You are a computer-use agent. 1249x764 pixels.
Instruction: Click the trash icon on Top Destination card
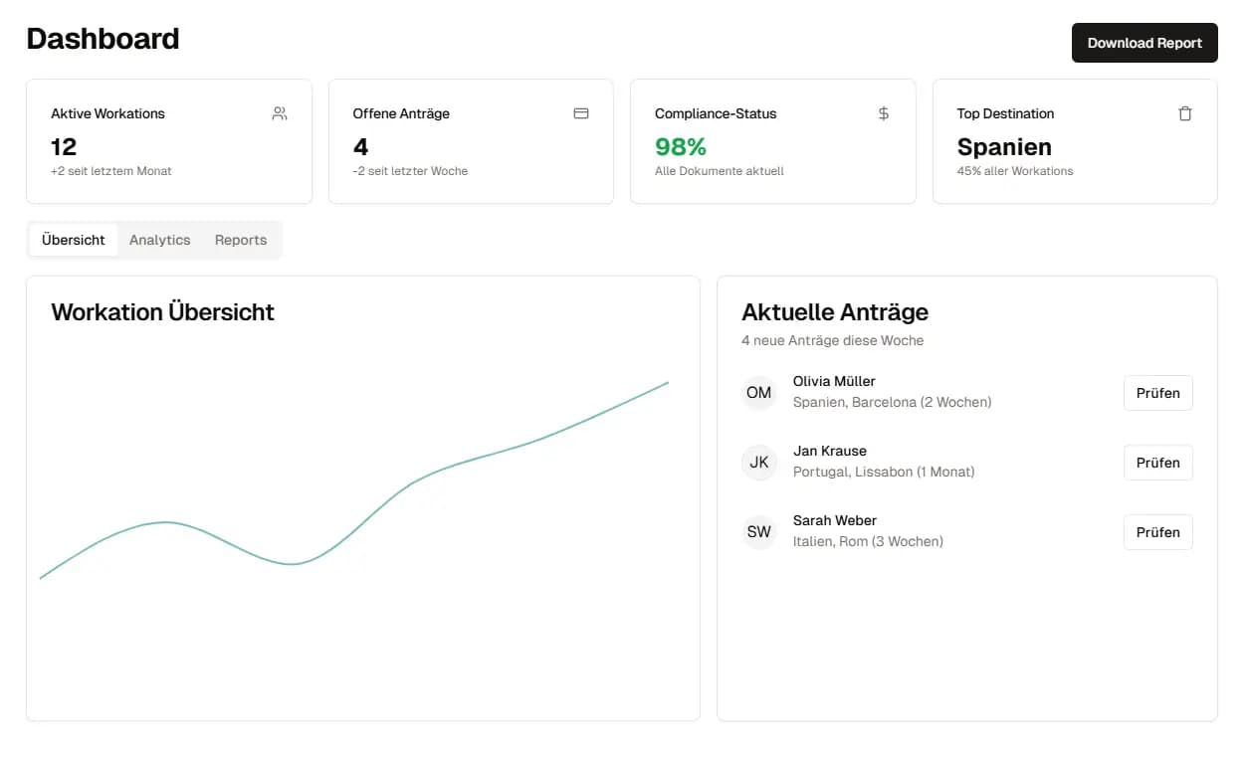pyautogui.click(x=1185, y=113)
